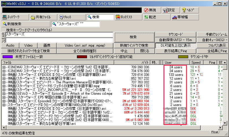Click horizontal scrollbar right arrow

pyautogui.click(x=220, y=127)
